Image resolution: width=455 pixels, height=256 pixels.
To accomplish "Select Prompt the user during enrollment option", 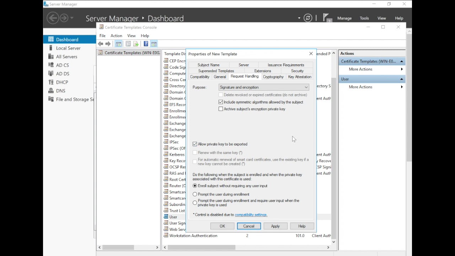I will (195, 194).
